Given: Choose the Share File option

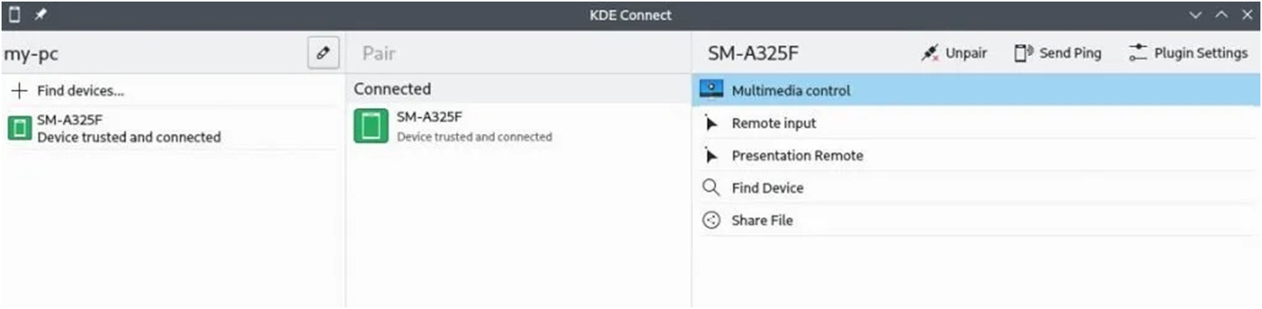Looking at the screenshot, I should (976, 220).
